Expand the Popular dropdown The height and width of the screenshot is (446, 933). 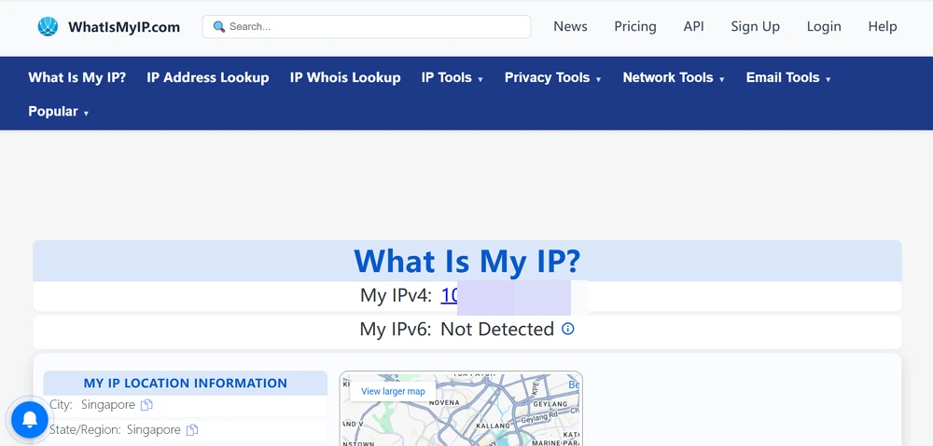[x=58, y=112]
